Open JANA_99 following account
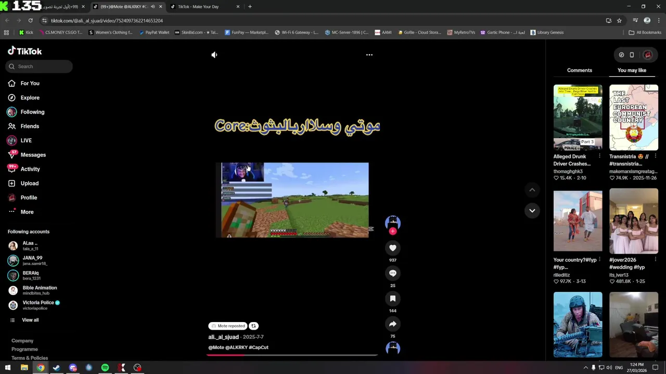Image resolution: width=666 pixels, height=374 pixels. (28, 260)
